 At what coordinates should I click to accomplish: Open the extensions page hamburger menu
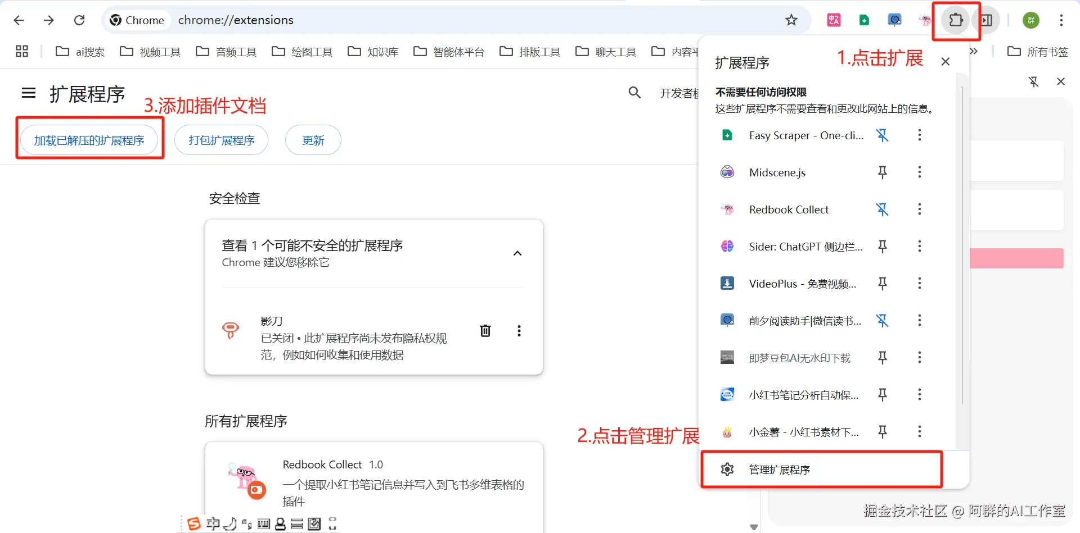click(x=29, y=93)
